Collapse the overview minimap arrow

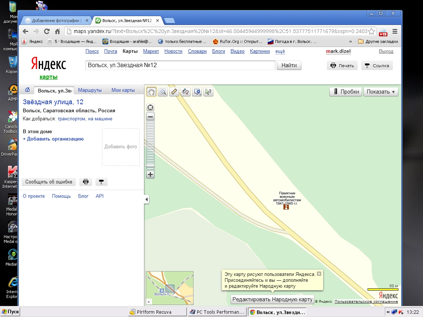149,302
